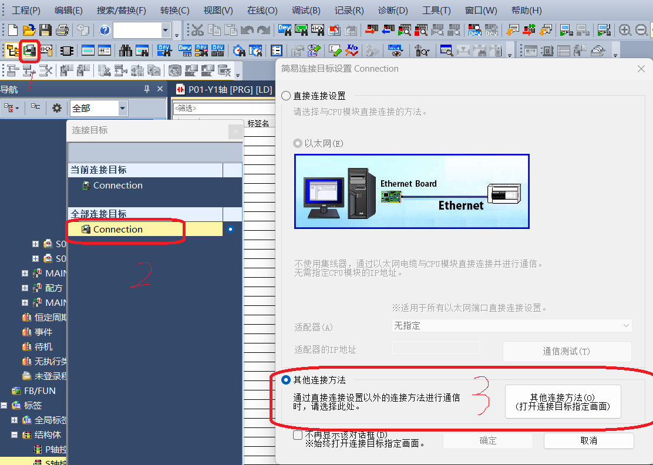Click the binoculars find icon
This screenshot has width=653, height=465.
click(x=125, y=51)
